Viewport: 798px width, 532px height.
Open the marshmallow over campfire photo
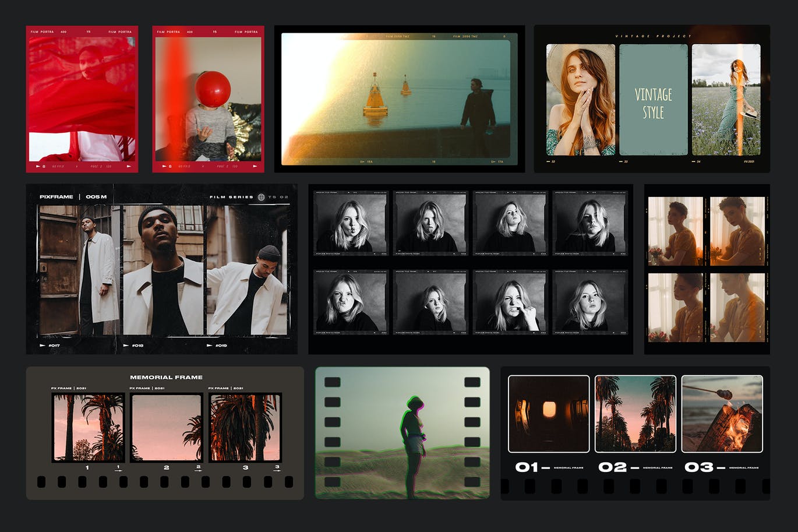722,414
